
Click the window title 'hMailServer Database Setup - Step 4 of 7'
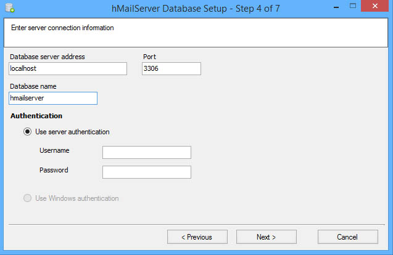click(x=196, y=9)
